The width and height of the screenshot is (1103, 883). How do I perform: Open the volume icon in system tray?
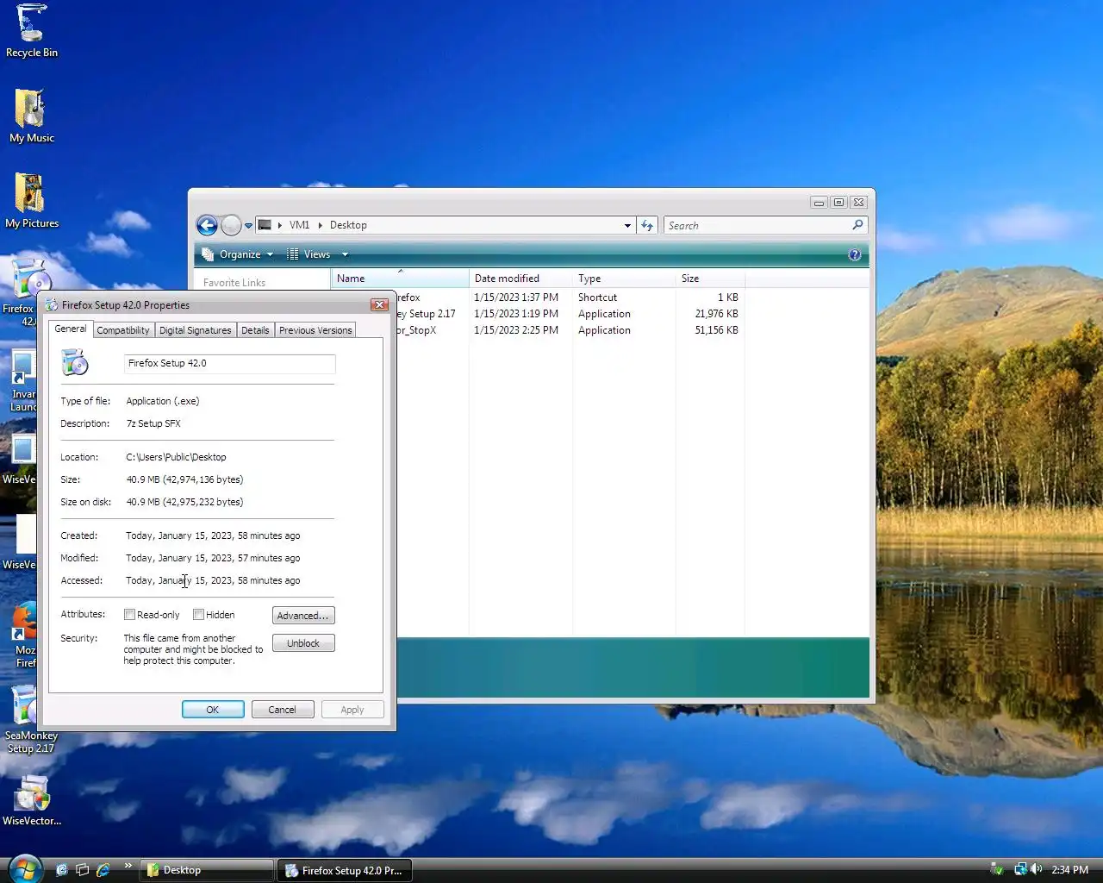(x=1037, y=869)
